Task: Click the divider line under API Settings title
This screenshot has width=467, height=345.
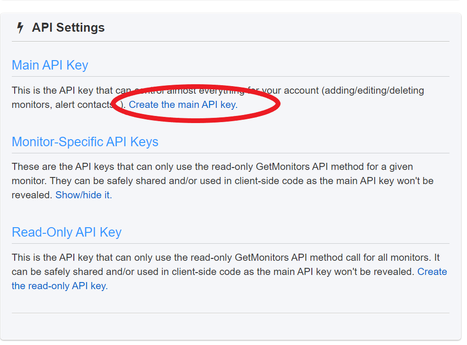Action: point(230,41)
